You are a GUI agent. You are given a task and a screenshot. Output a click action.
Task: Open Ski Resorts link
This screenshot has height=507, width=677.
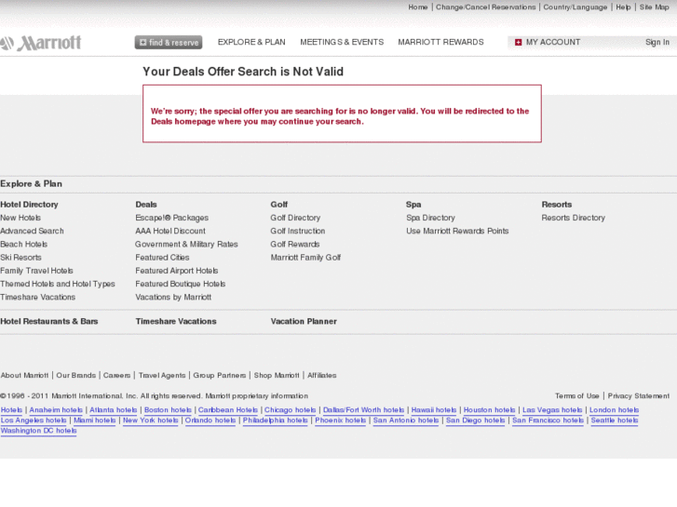[20, 258]
